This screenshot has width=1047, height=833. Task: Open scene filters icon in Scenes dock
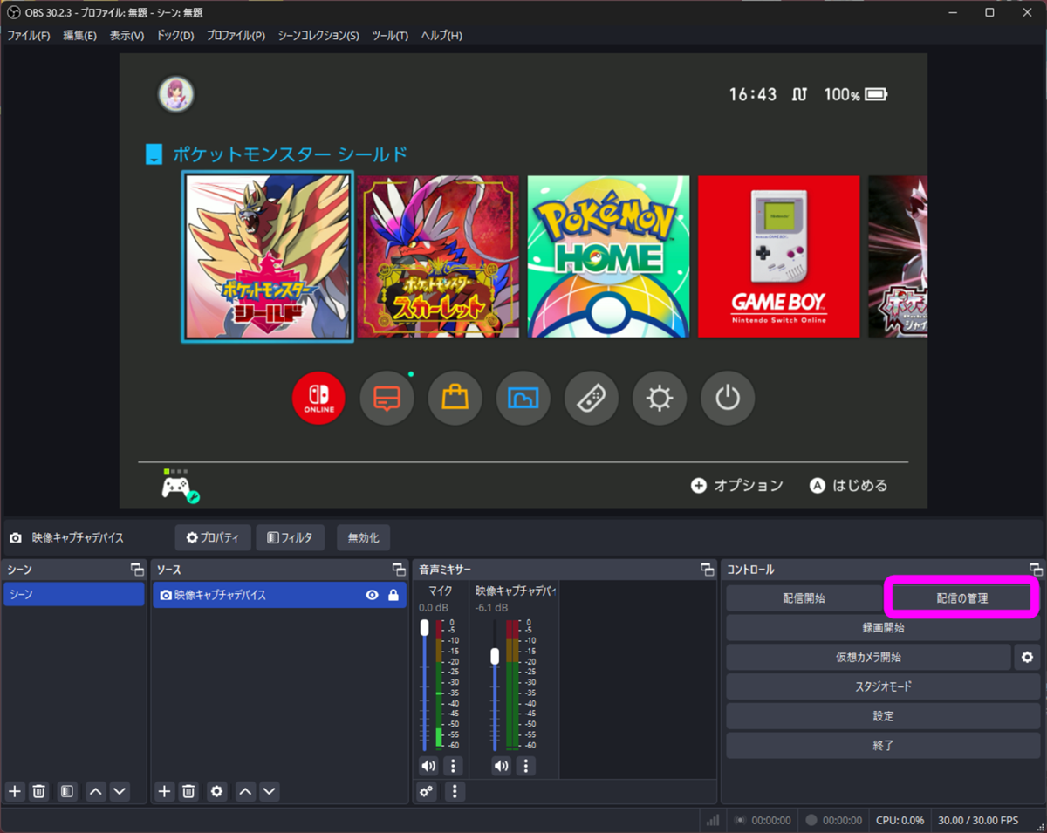pos(67,791)
